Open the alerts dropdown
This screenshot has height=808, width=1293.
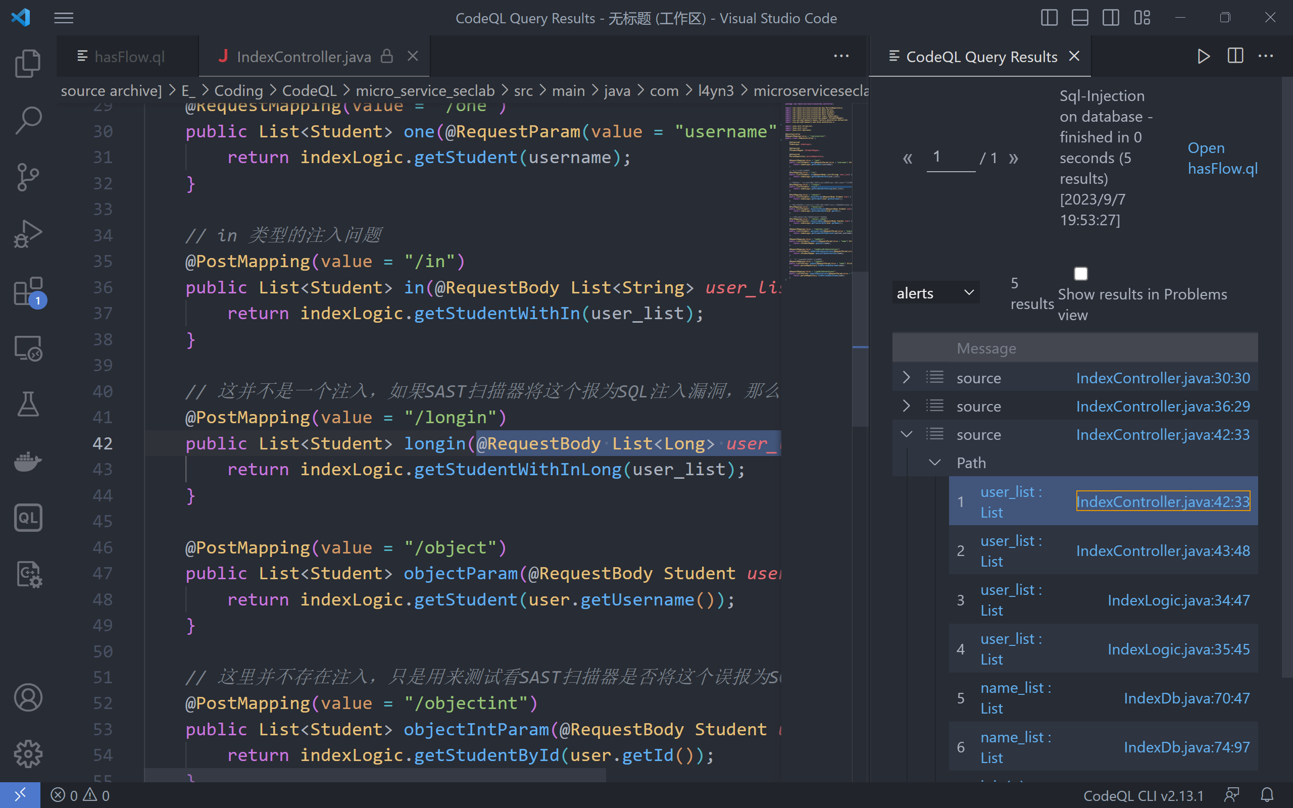pyautogui.click(x=935, y=292)
